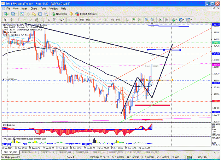The image size is (221, 160).
Task: Click the MN timeframe button
Action: tap(118, 20)
